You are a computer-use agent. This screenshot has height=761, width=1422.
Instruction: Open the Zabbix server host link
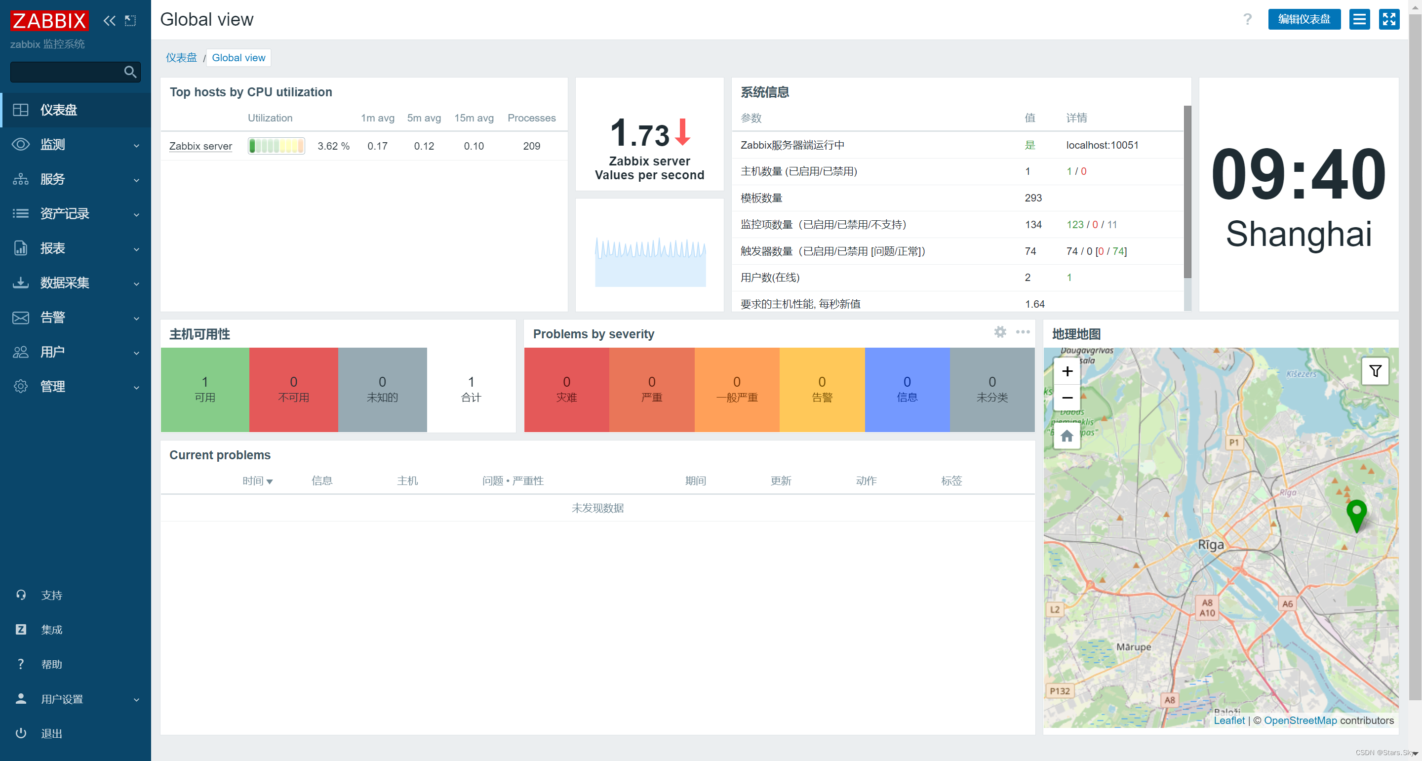coord(200,146)
